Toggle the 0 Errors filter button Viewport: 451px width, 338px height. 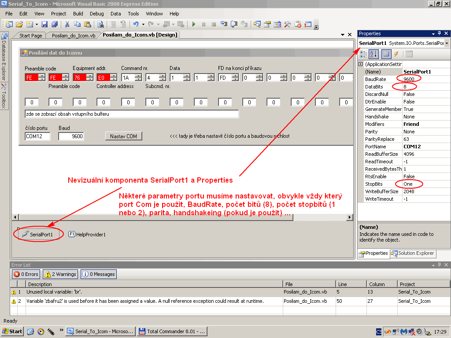coord(26,274)
